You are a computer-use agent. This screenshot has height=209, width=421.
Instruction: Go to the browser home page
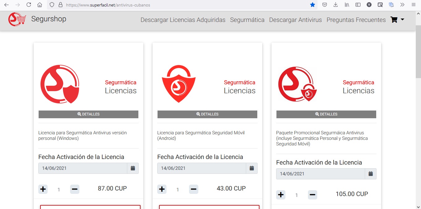pos(40,5)
